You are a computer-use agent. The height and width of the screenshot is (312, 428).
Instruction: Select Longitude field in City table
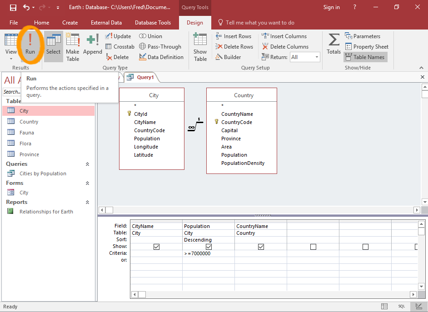(x=146, y=147)
